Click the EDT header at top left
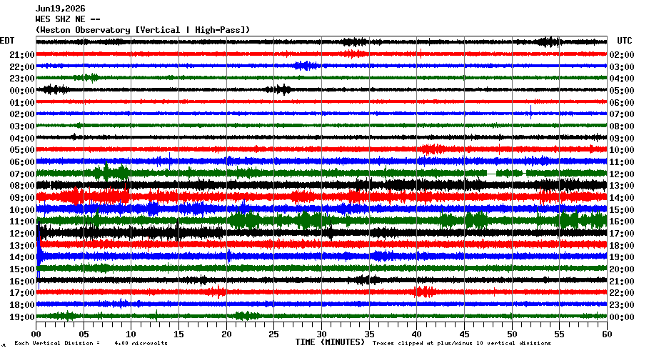664x353 pixels. point(7,41)
